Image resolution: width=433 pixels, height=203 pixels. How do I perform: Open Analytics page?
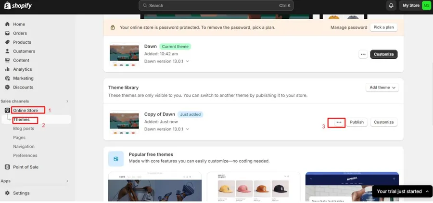click(x=22, y=69)
